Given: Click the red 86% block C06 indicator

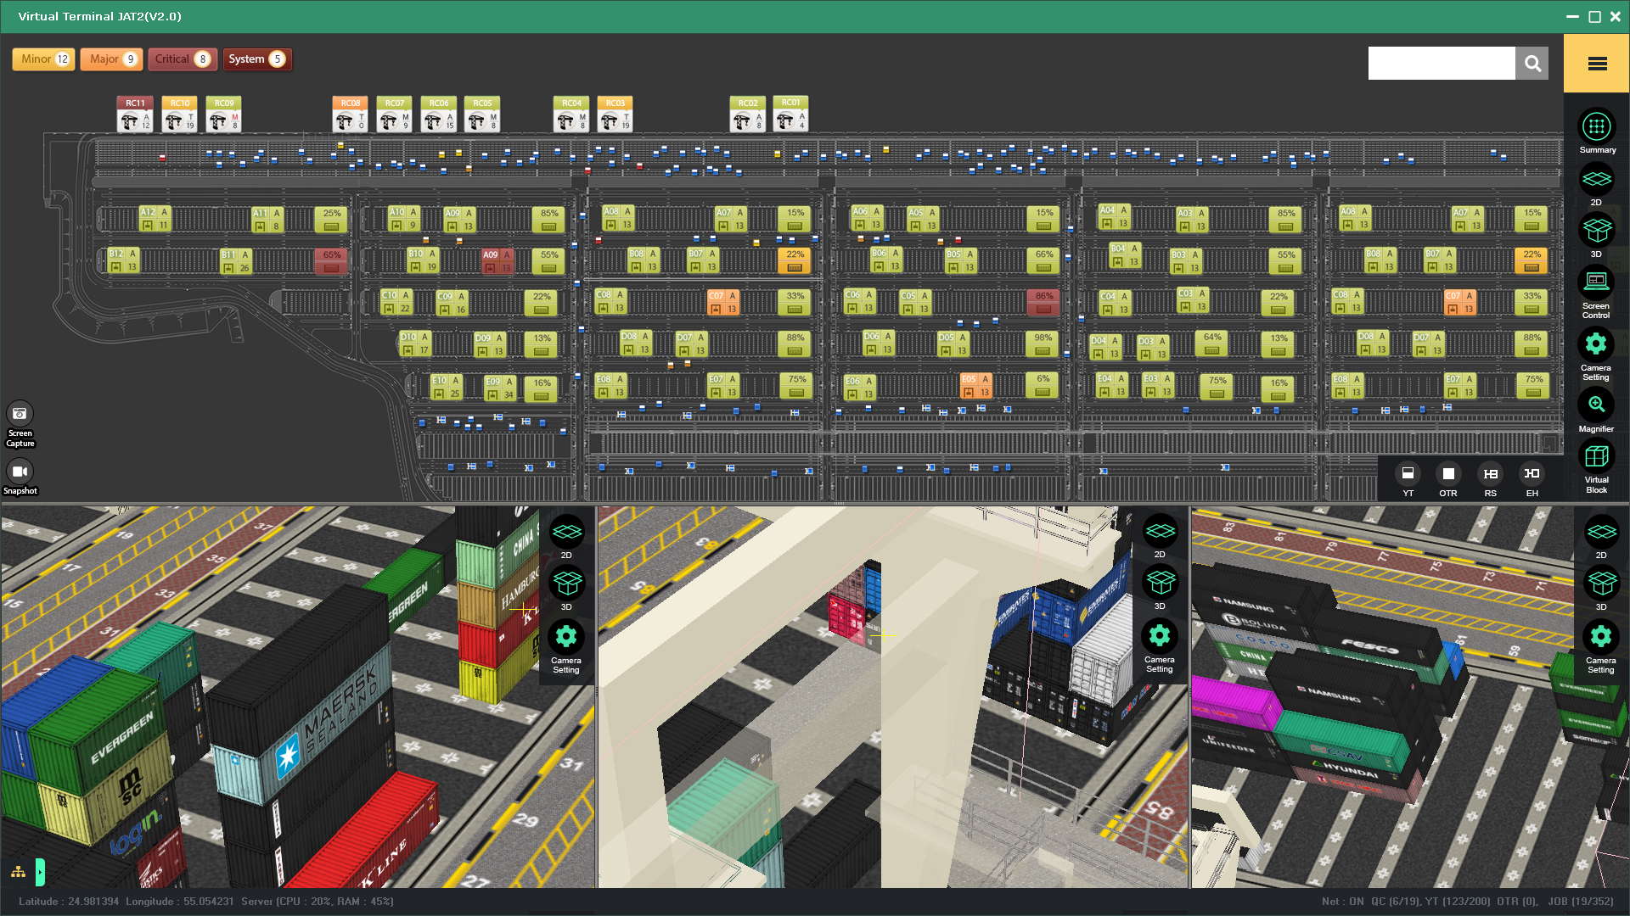Looking at the screenshot, I should click(1043, 303).
